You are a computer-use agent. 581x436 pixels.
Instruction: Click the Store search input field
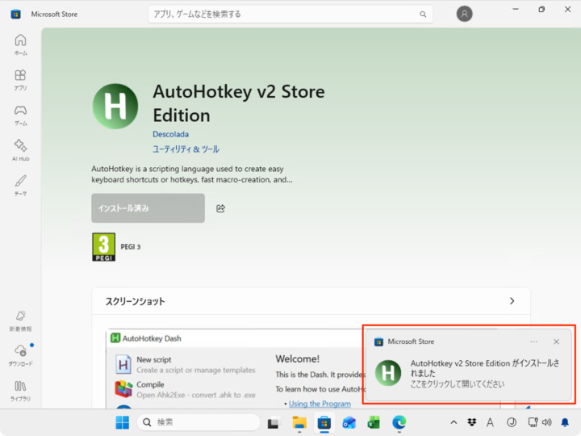point(282,14)
